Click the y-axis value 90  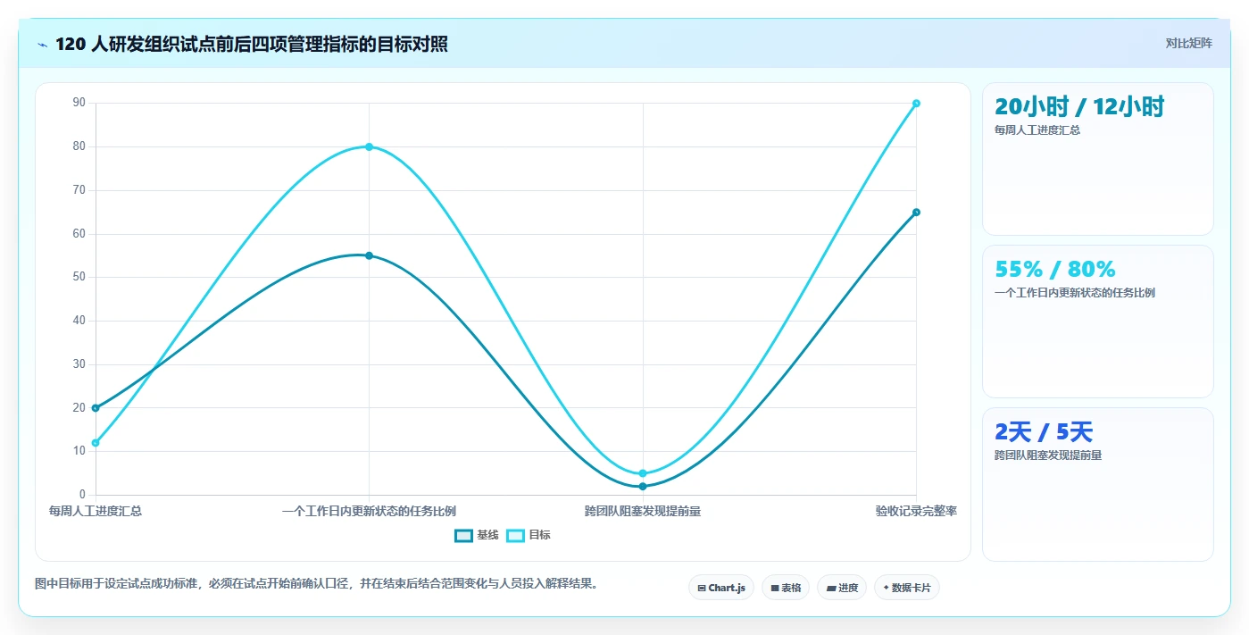click(x=79, y=103)
